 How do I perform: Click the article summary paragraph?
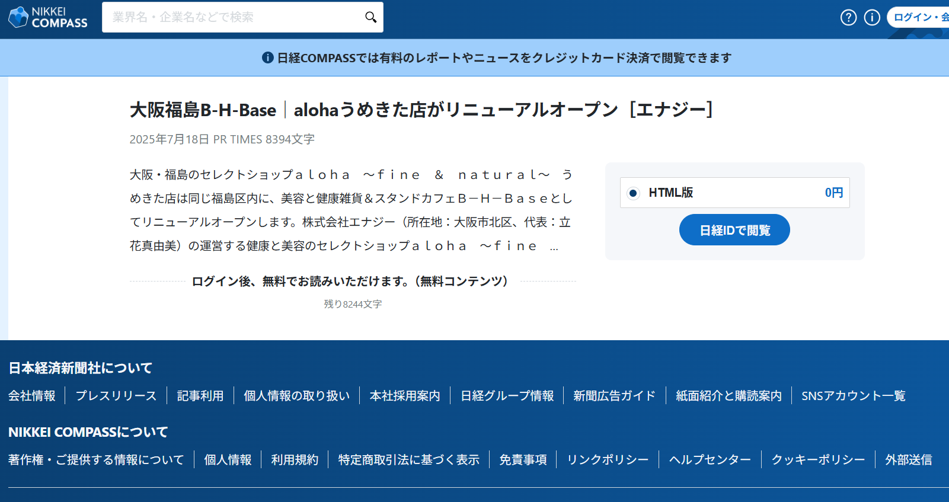click(352, 210)
